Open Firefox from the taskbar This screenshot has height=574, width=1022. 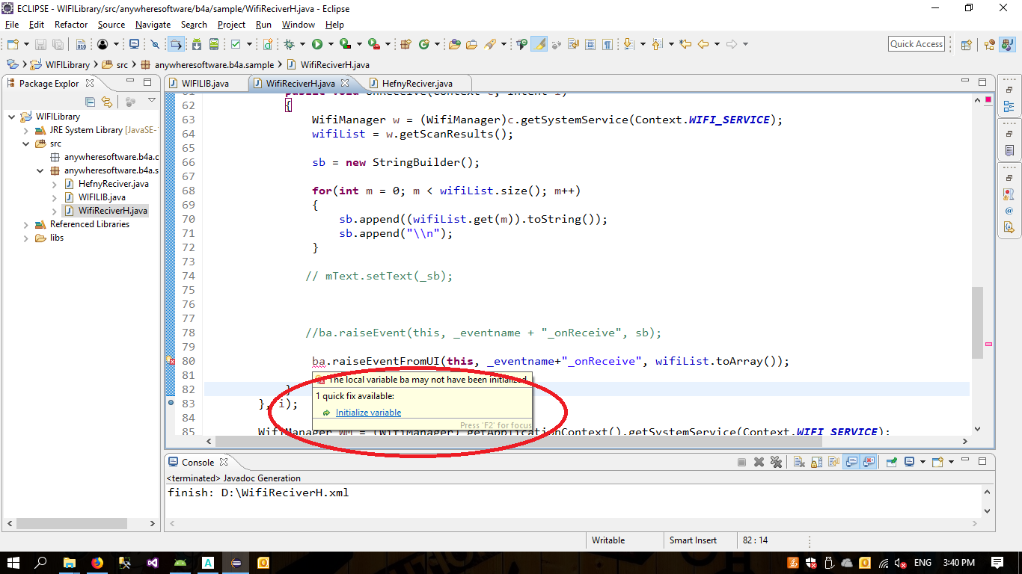point(97,563)
